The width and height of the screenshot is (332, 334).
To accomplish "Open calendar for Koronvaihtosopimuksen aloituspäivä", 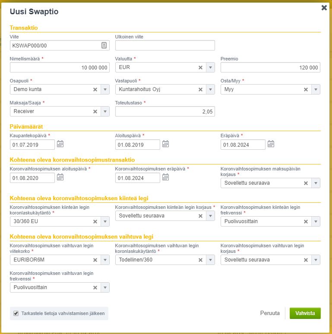I will click(60, 177).
